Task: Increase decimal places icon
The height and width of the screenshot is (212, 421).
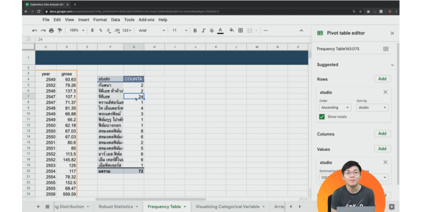Action: (x=117, y=31)
